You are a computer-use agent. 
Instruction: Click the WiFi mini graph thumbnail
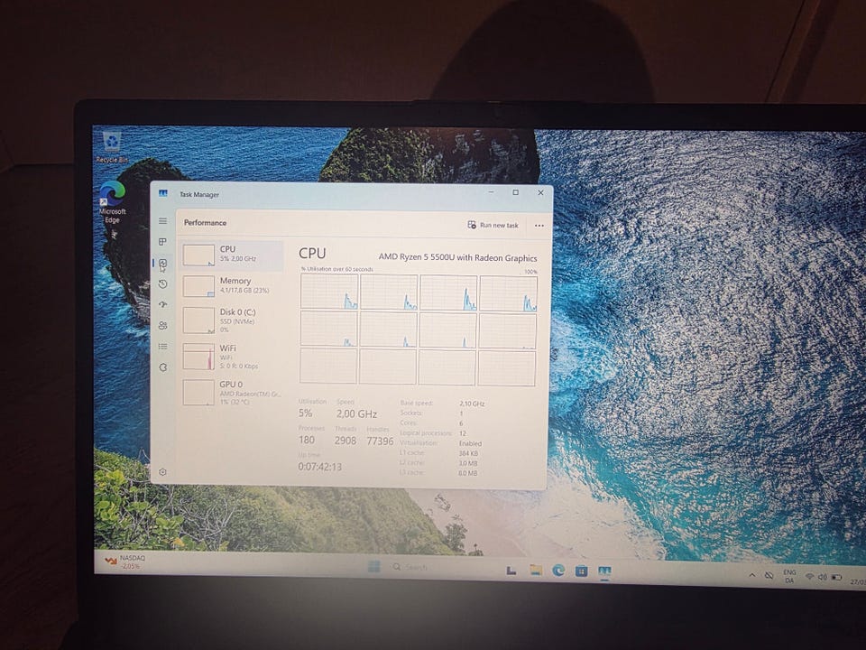pos(198,357)
